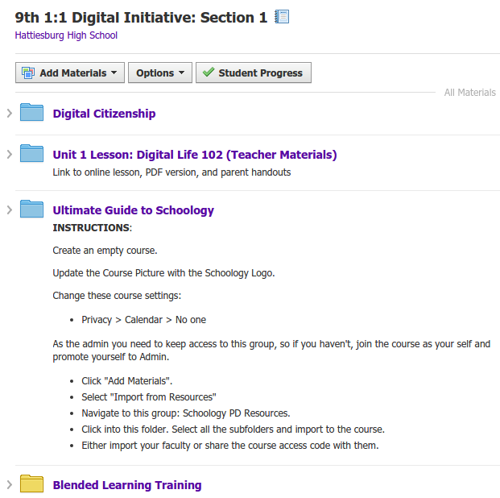Expand the Digital Citizenship folder chevron
This screenshot has width=500, height=498.
9,114
